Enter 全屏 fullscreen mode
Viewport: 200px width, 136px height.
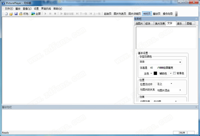36,14
